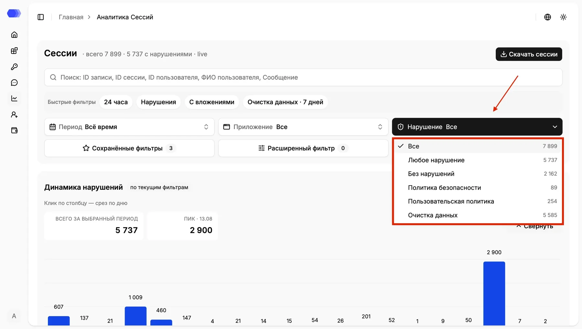582x329 pixels.
Task: Click the chart bar labeled 1 009
Action: click(x=135, y=316)
